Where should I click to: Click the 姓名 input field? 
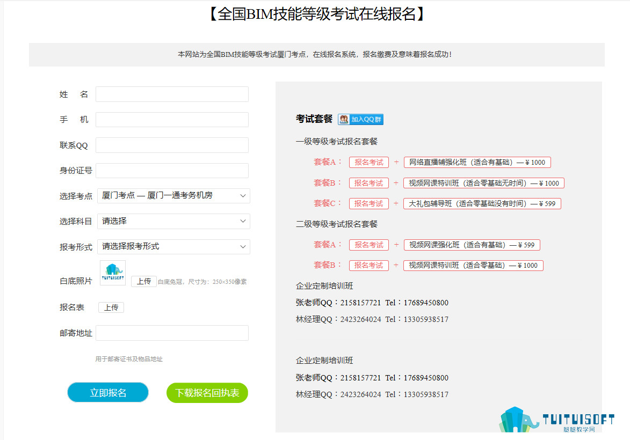[172, 94]
